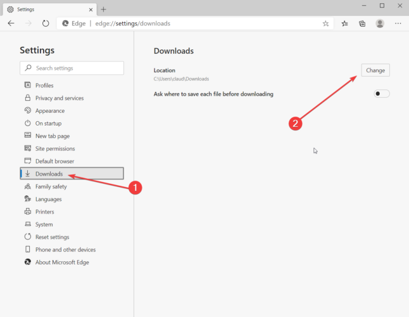Add page to favorites with star icon
Screen dimensions: 409x317
tap(325, 23)
